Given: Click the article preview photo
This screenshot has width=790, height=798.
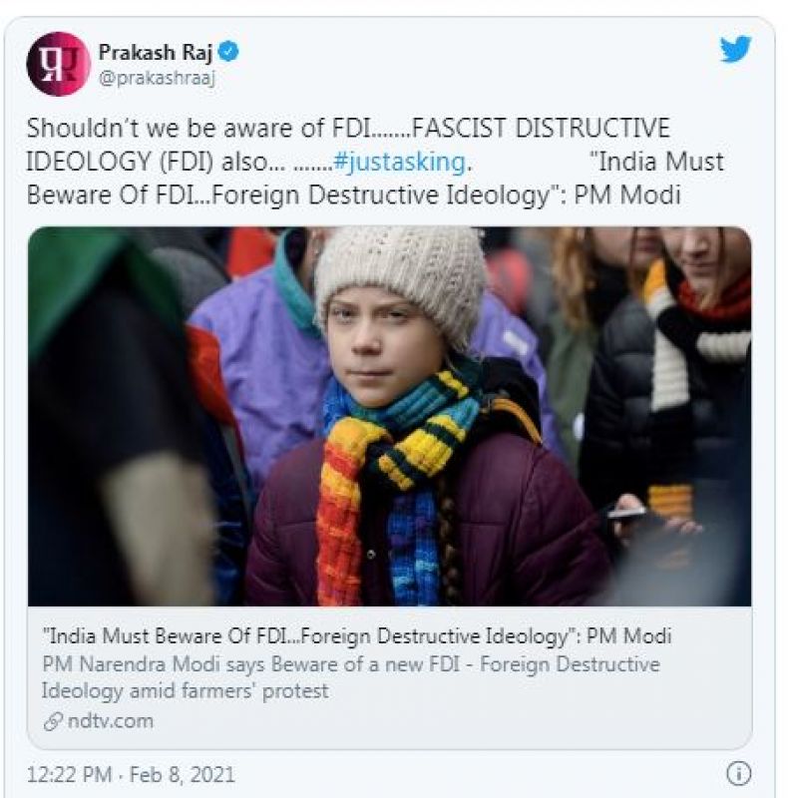Looking at the screenshot, I should (389, 416).
